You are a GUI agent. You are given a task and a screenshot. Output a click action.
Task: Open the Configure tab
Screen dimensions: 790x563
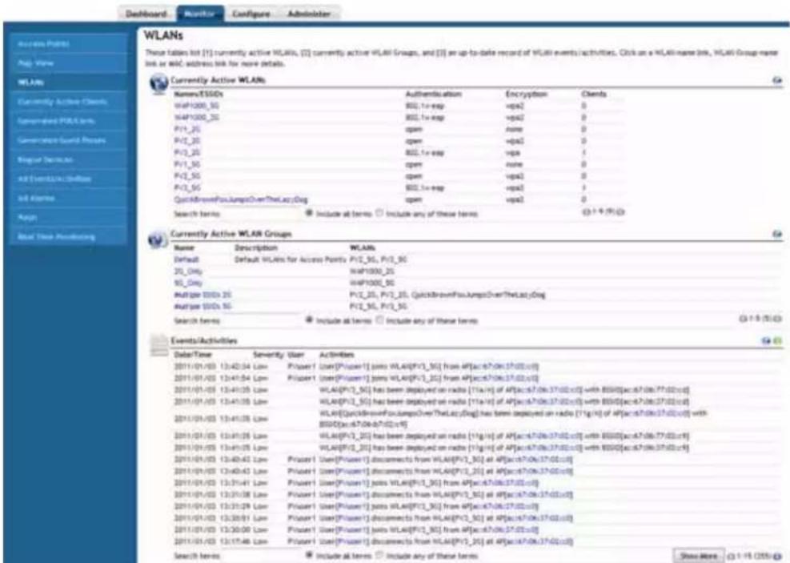coord(251,14)
